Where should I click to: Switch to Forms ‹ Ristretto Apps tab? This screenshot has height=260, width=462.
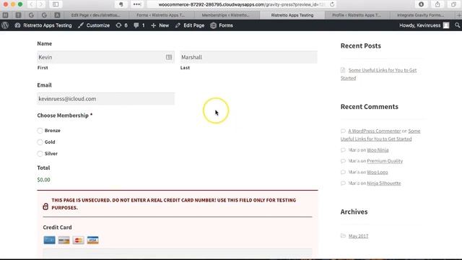point(160,15)
